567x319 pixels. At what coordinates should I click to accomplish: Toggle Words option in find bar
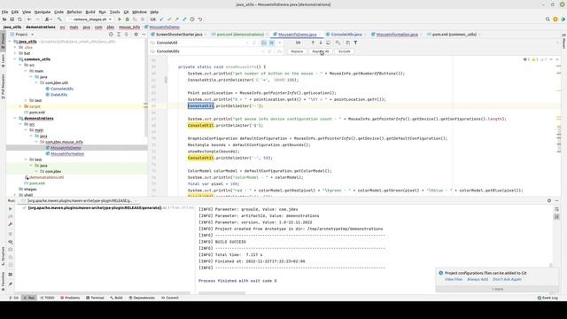click(x=272, y=43)
